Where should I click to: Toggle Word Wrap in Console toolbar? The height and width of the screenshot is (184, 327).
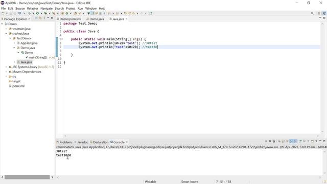pos(287,141)
